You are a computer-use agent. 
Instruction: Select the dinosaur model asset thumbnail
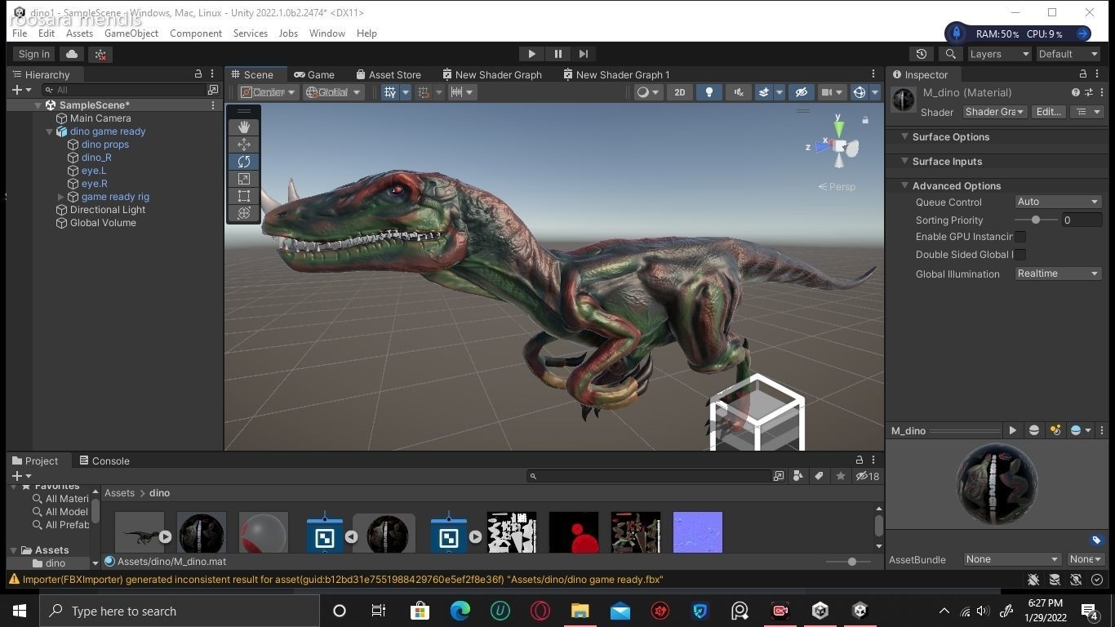[140, 532]
